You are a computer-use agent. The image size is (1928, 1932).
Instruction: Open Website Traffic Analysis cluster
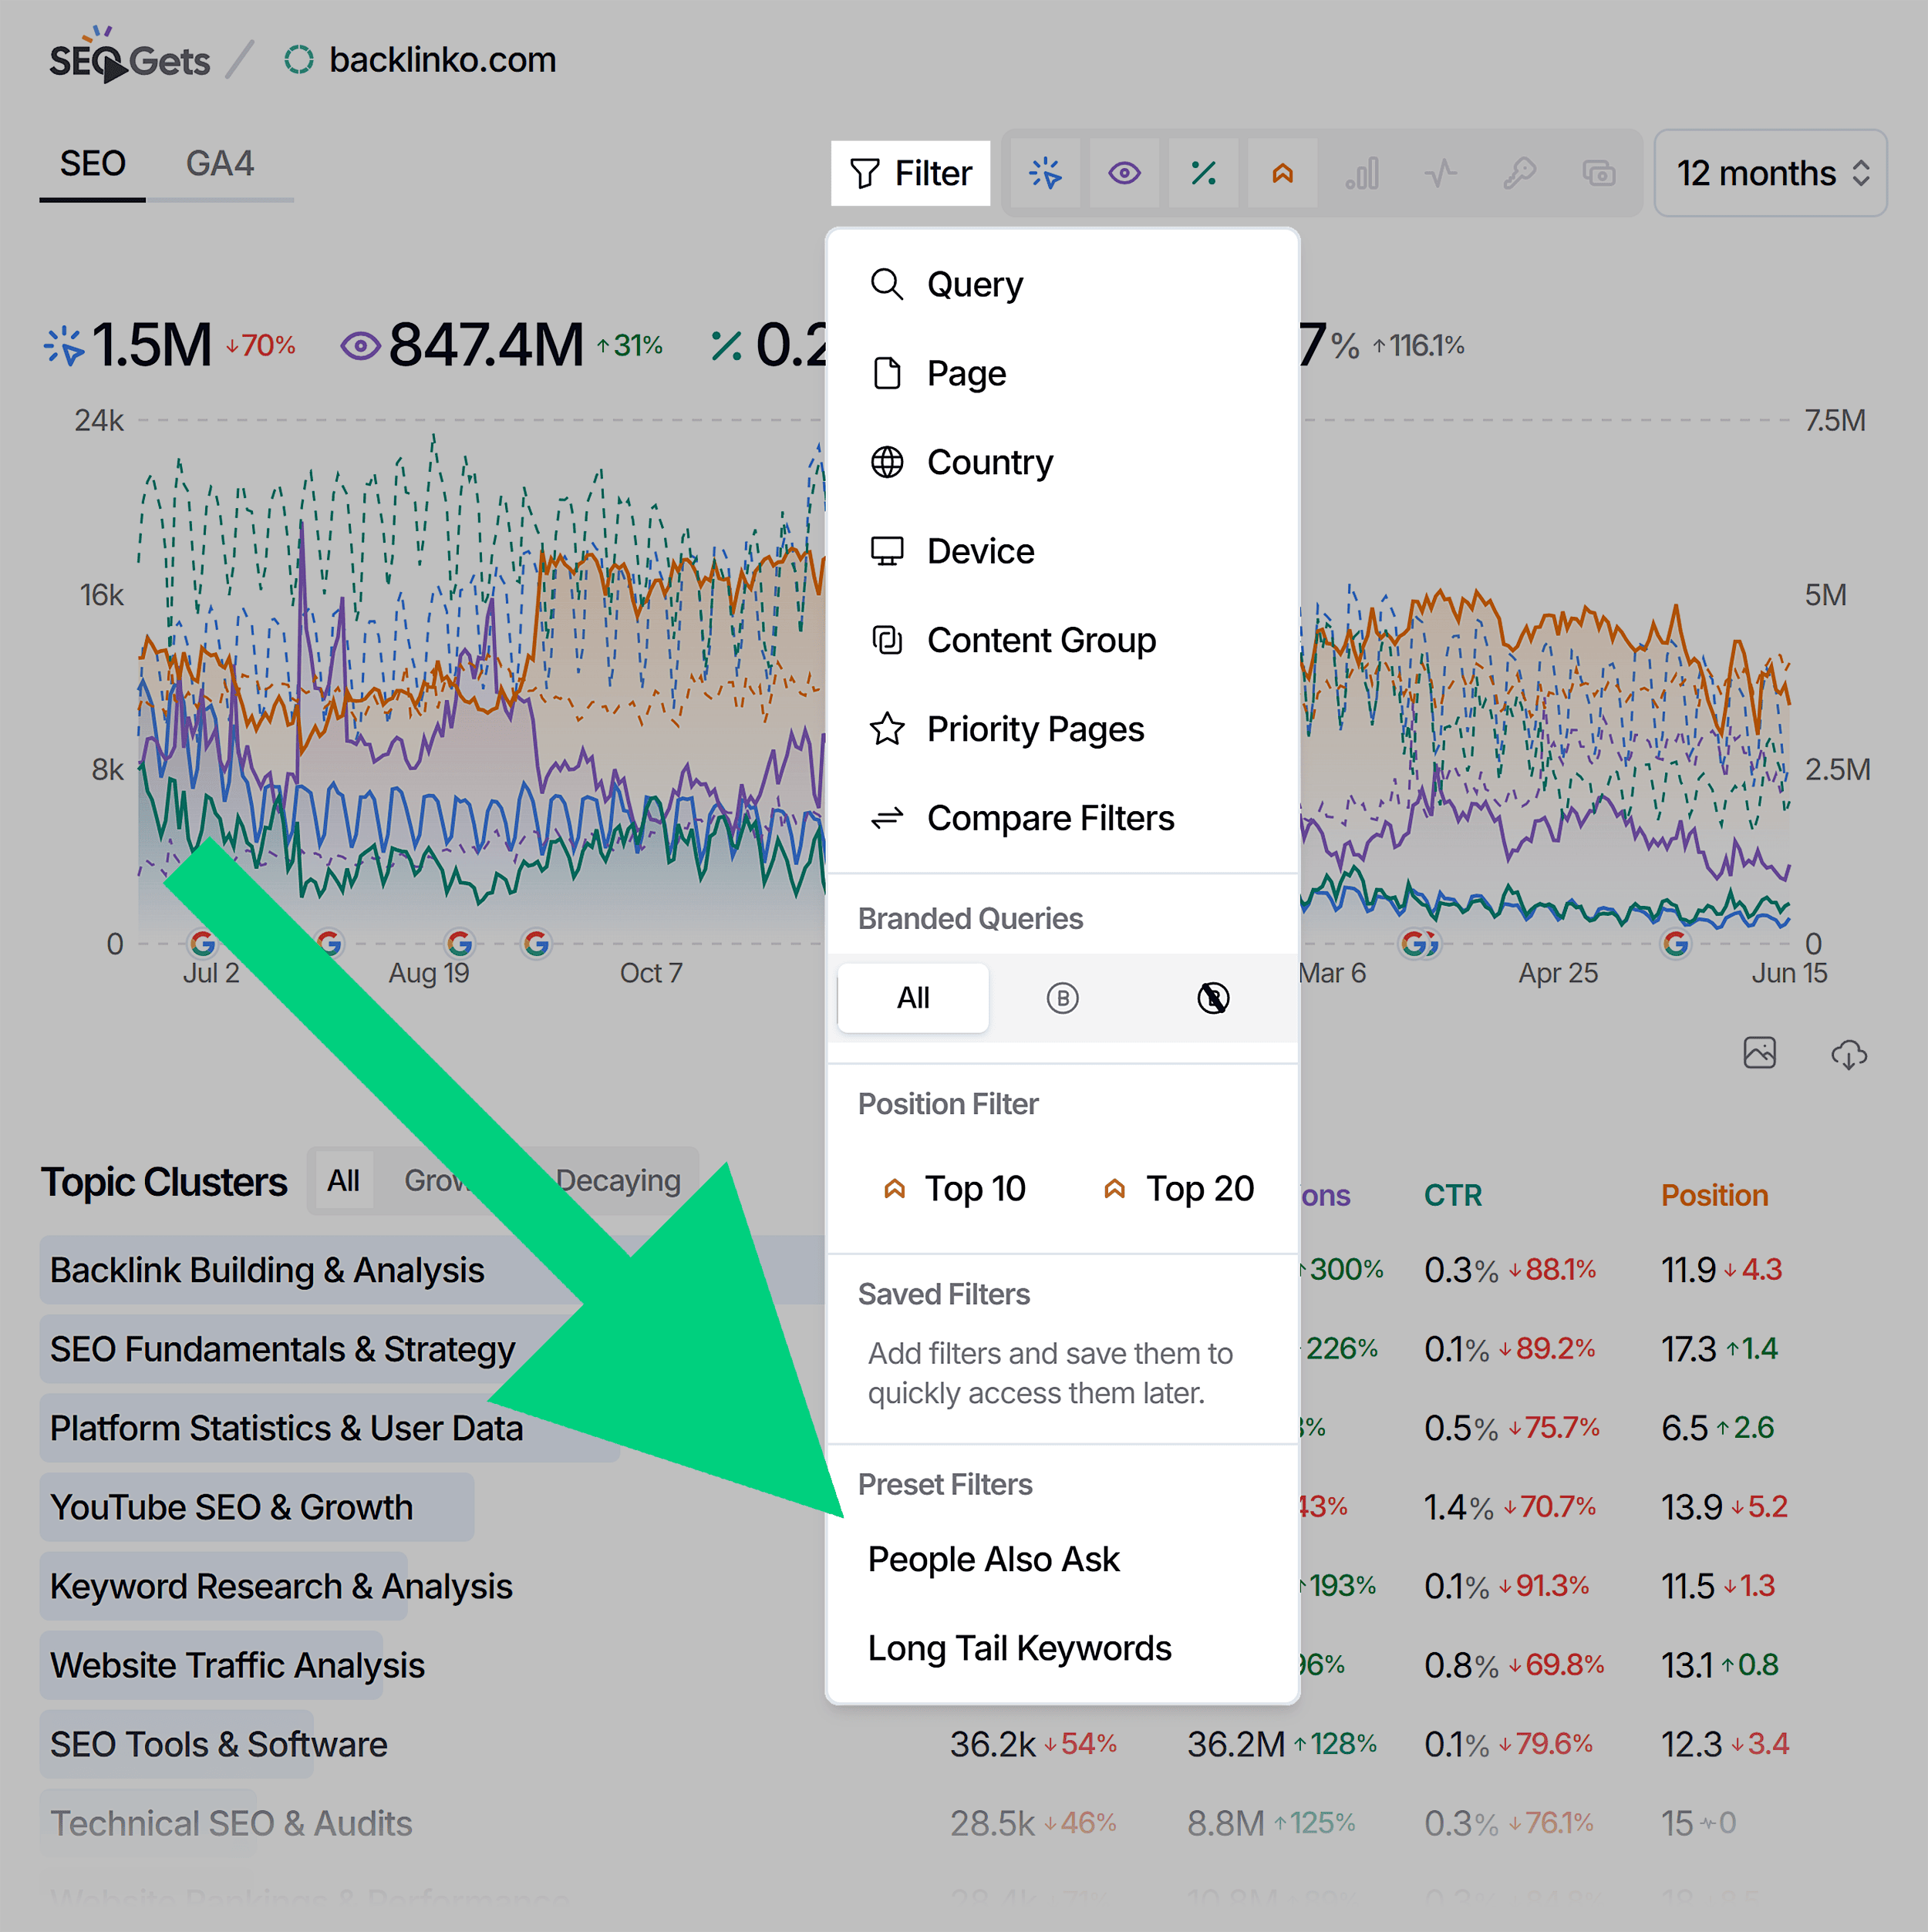pyautogui.click(x=237, y=1666)
